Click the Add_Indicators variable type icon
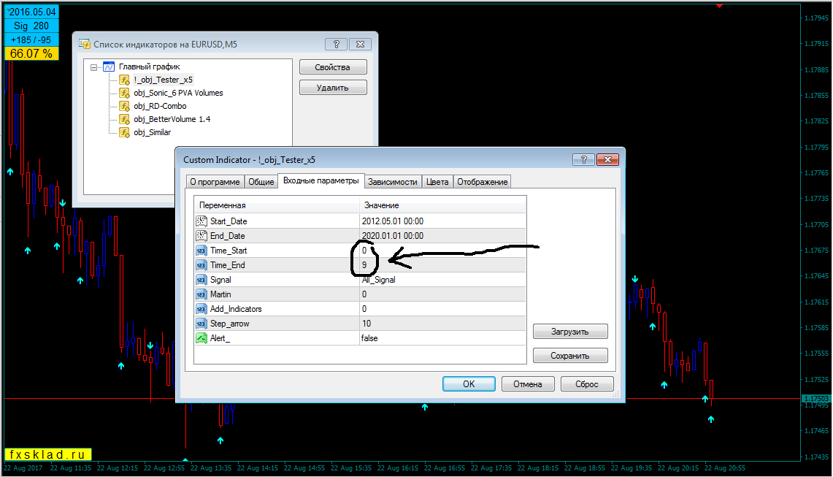 tap(201, 309)
